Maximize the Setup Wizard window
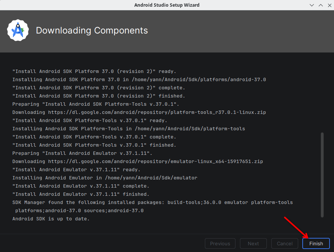 coord(321,5)
